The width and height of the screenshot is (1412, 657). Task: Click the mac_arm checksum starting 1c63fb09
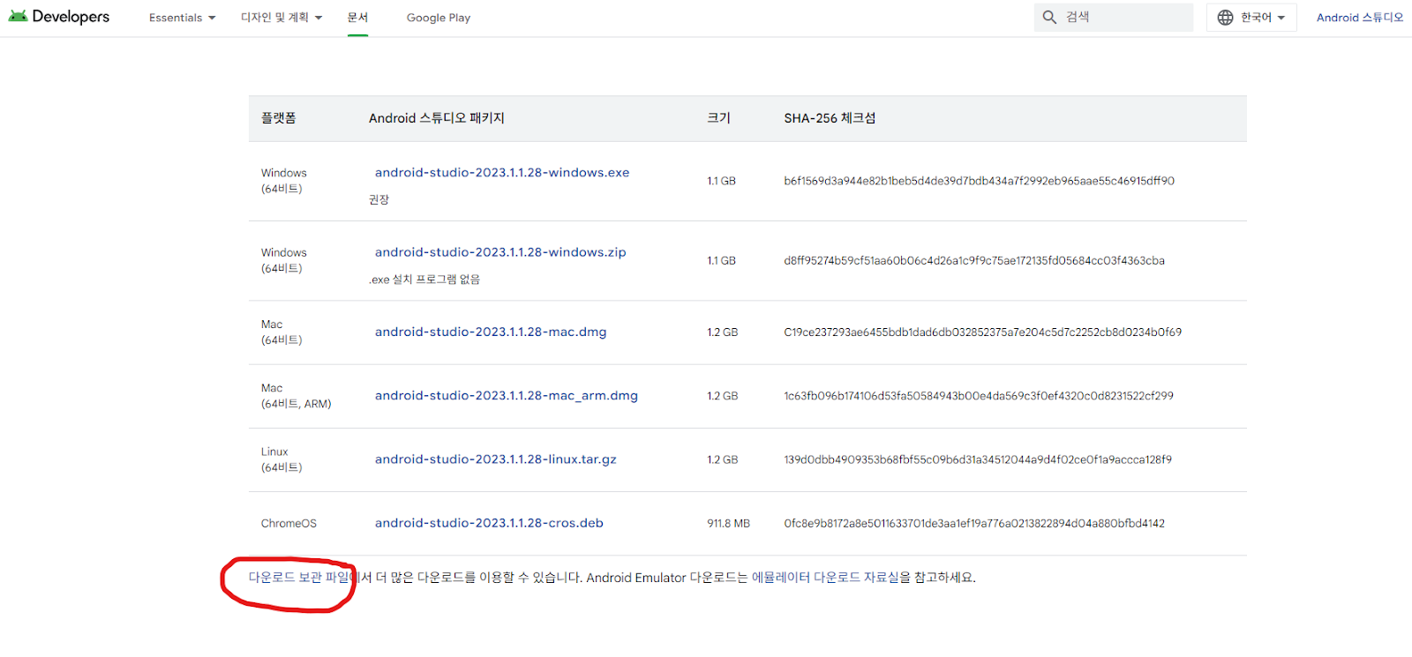(x=979, y=396)
